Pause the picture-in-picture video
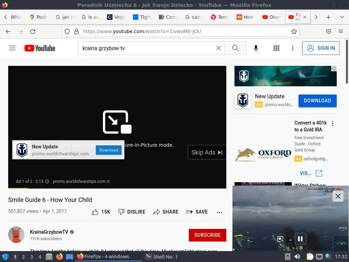The width and height of the screenshot is (349, 262). (x=300, y=239)
